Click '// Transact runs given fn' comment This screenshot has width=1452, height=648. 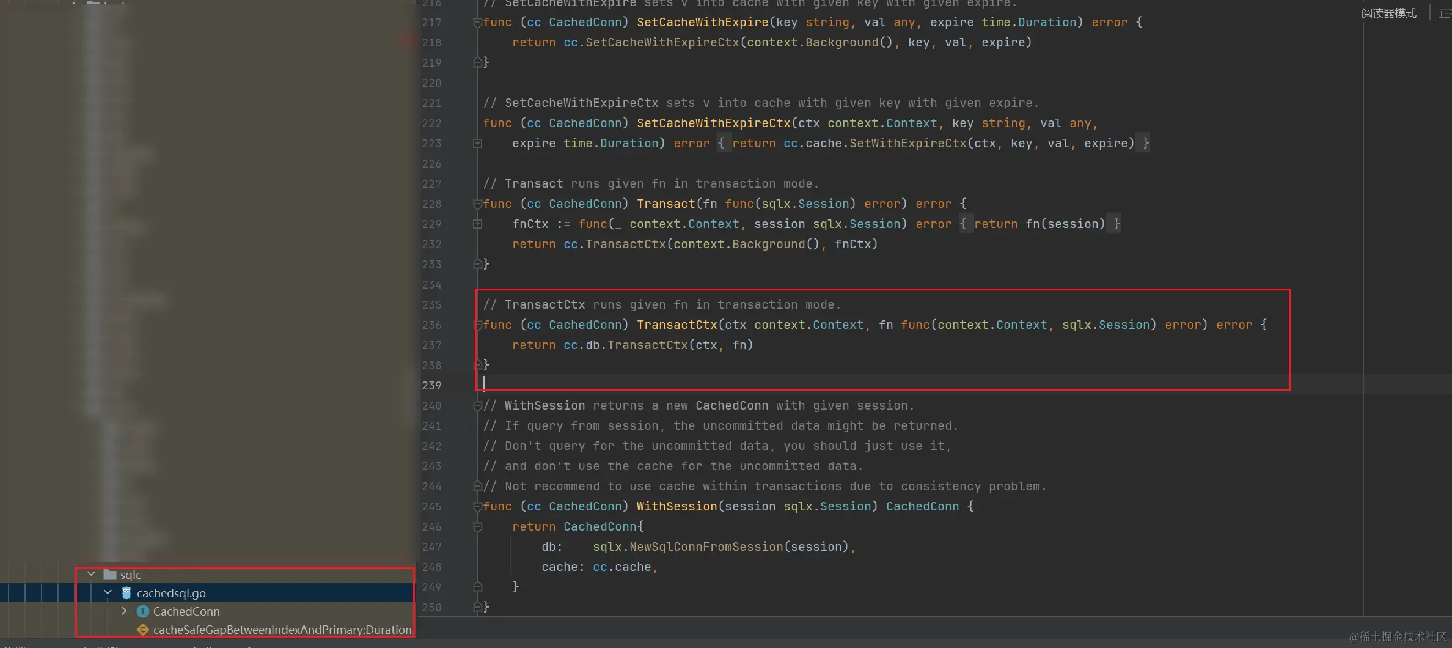pyautogui.click(x=651, y=183)
